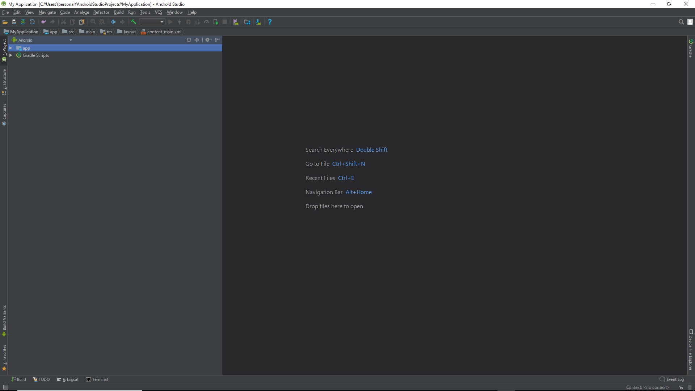This screenshot has height=391, width=695.
Task: Click the Save All toolbar icon
Action: click(14, 22)
